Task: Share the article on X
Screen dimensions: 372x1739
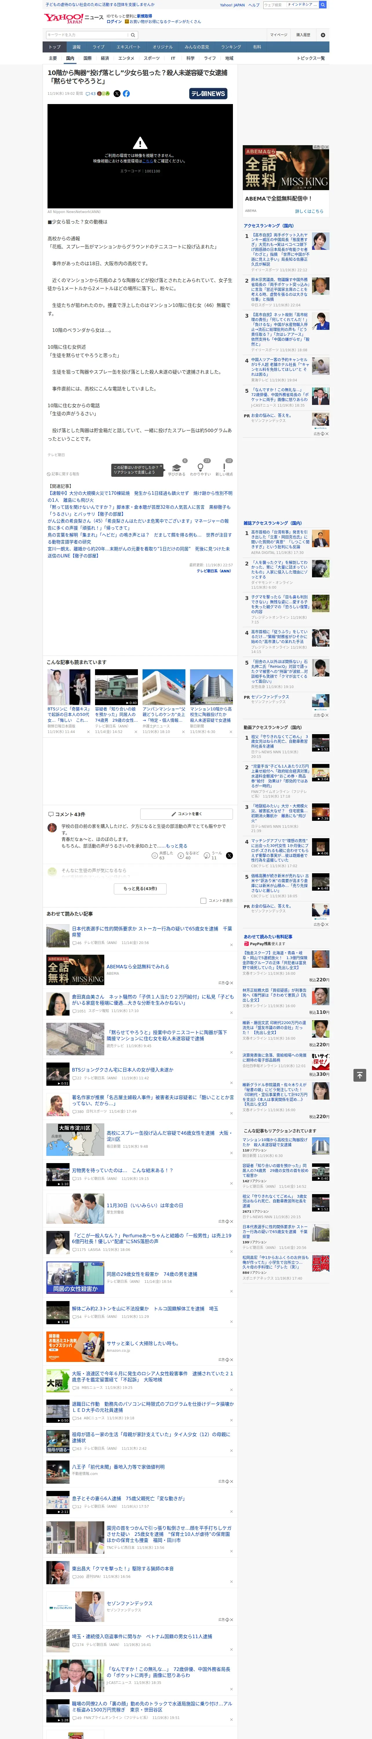Action: point(117,94)
